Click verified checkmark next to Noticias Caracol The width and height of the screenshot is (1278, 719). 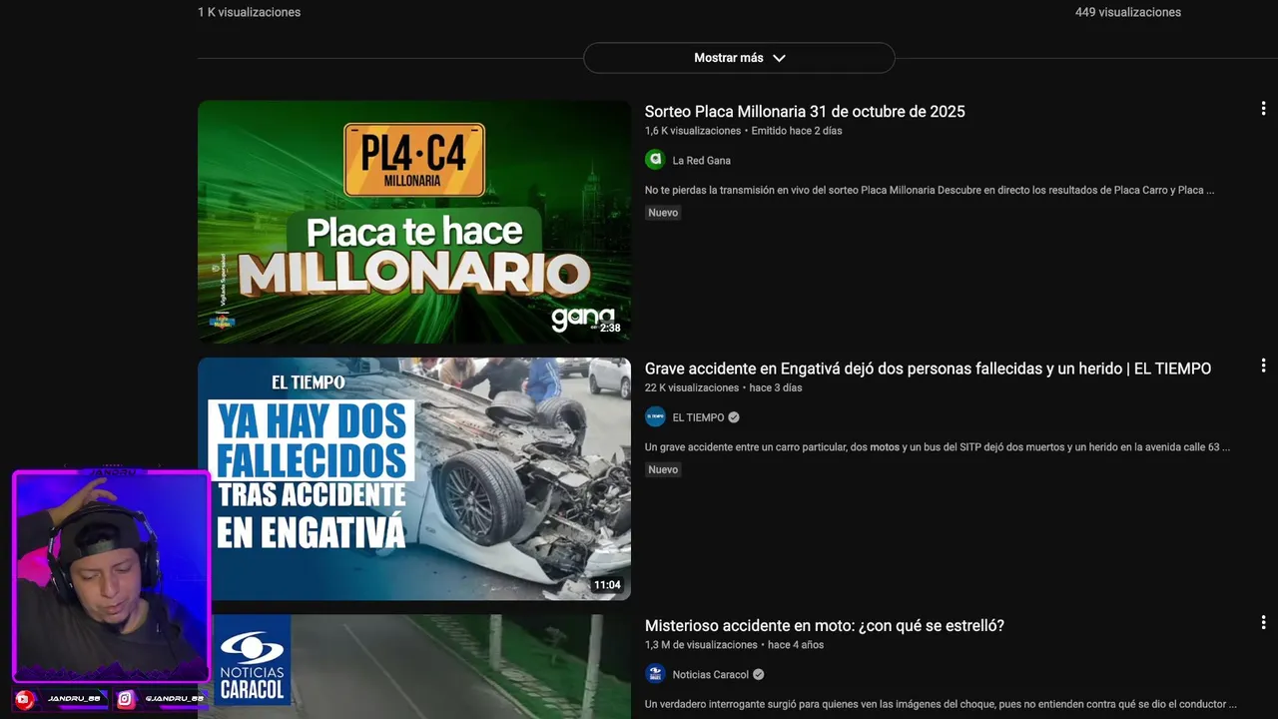[x=759, y=675]
